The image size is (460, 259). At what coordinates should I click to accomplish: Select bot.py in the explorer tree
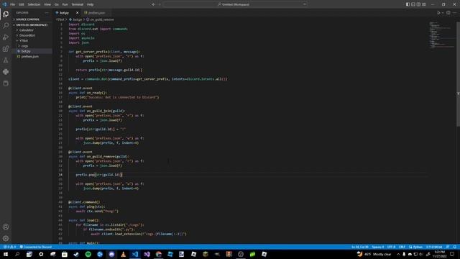click(32, 51)
